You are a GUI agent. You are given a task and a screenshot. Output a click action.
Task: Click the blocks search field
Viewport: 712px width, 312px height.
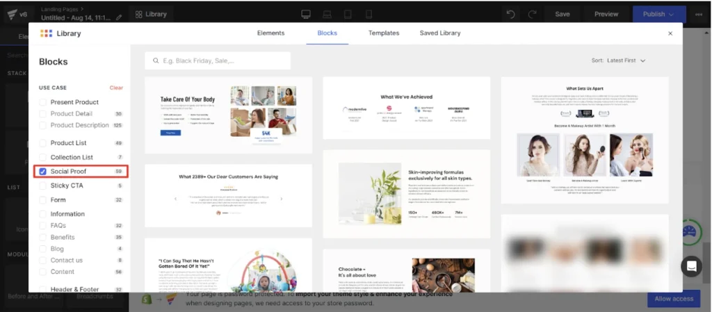[x=218, y=60]
